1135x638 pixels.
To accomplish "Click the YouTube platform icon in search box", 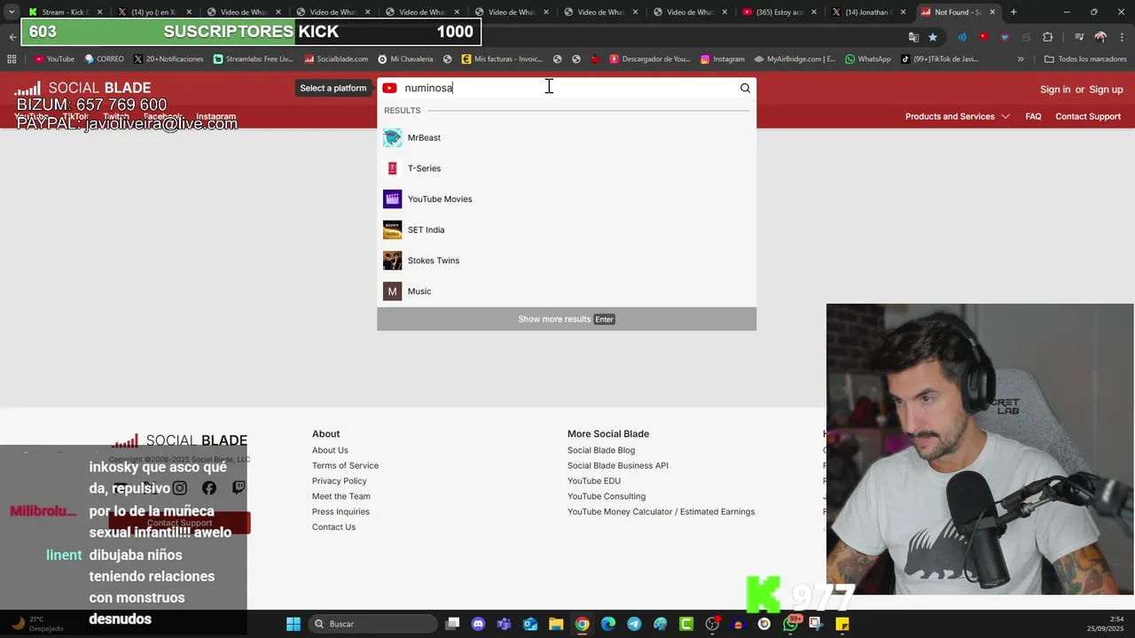I will tap(389, 88).
